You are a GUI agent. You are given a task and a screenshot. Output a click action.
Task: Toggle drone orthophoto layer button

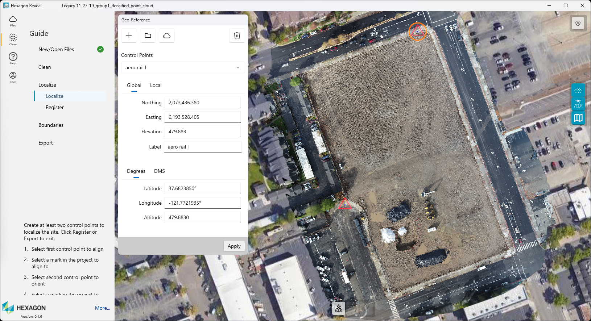pyautogui.click(x=578, y=104)
